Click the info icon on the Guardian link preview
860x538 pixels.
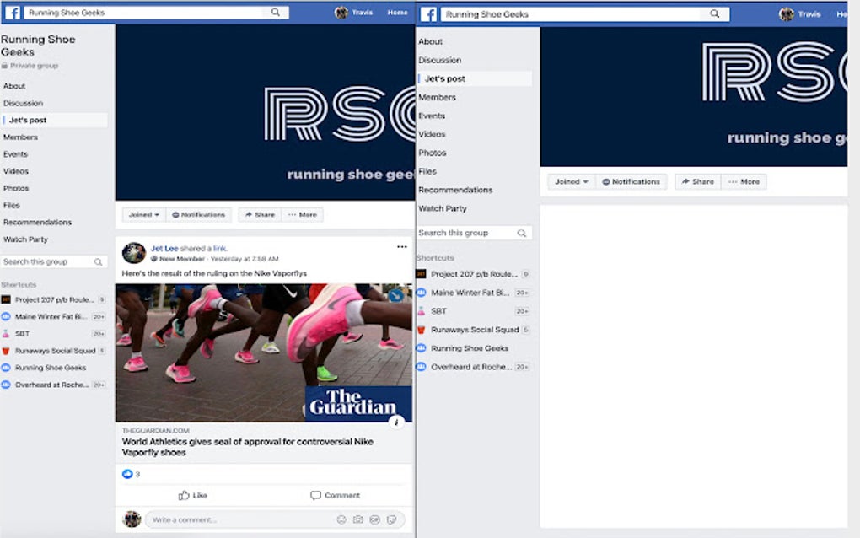[396, 422]
